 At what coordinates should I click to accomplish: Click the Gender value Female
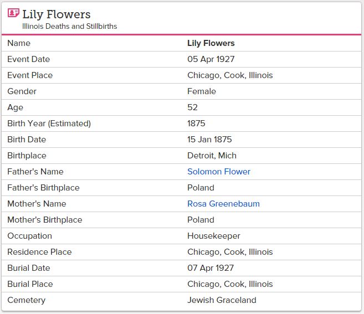tap(202, 91)
